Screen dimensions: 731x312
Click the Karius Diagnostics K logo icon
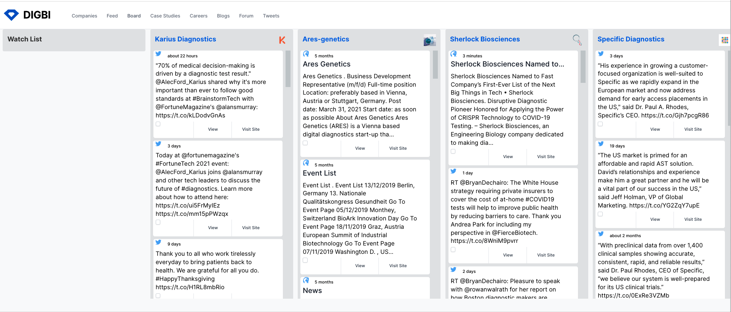click(282, 40)
